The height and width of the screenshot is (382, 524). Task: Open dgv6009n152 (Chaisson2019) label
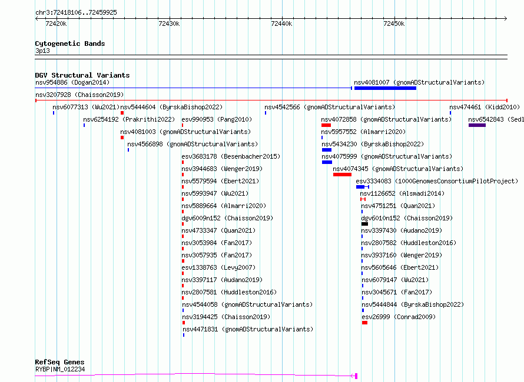coord(227,218)
